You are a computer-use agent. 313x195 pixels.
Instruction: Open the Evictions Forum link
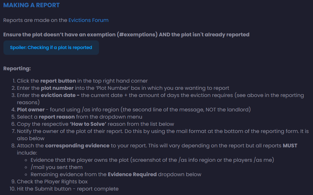point(88,20)
